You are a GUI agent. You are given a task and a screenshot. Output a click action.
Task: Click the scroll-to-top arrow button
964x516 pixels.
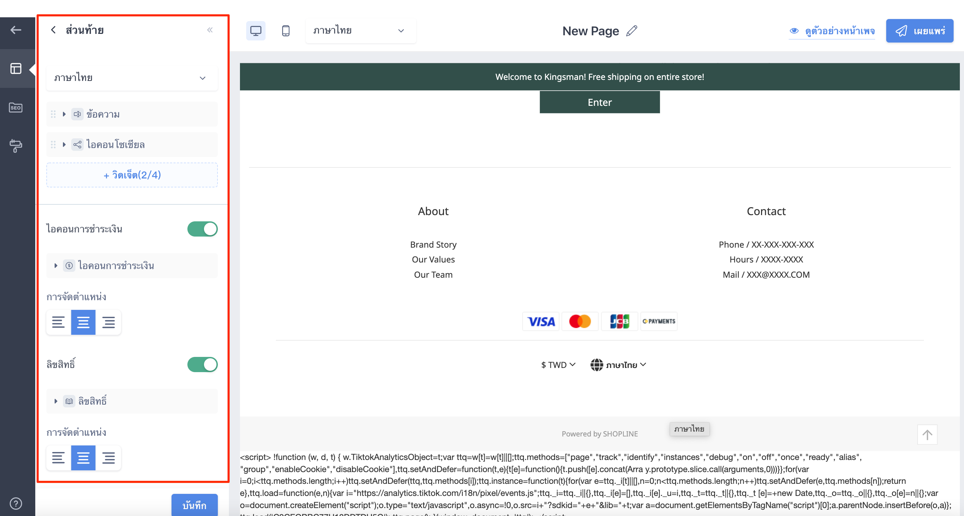coord(927,434)
